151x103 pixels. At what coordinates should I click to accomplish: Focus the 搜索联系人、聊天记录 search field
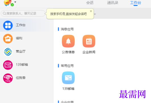[23, 13]
